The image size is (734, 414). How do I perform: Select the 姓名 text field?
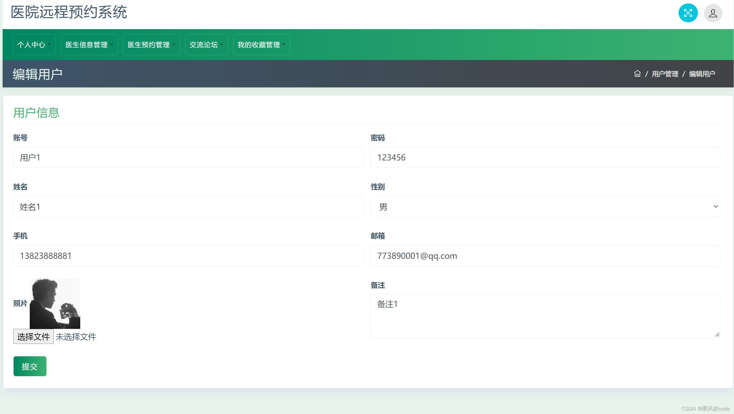[188, 207]
